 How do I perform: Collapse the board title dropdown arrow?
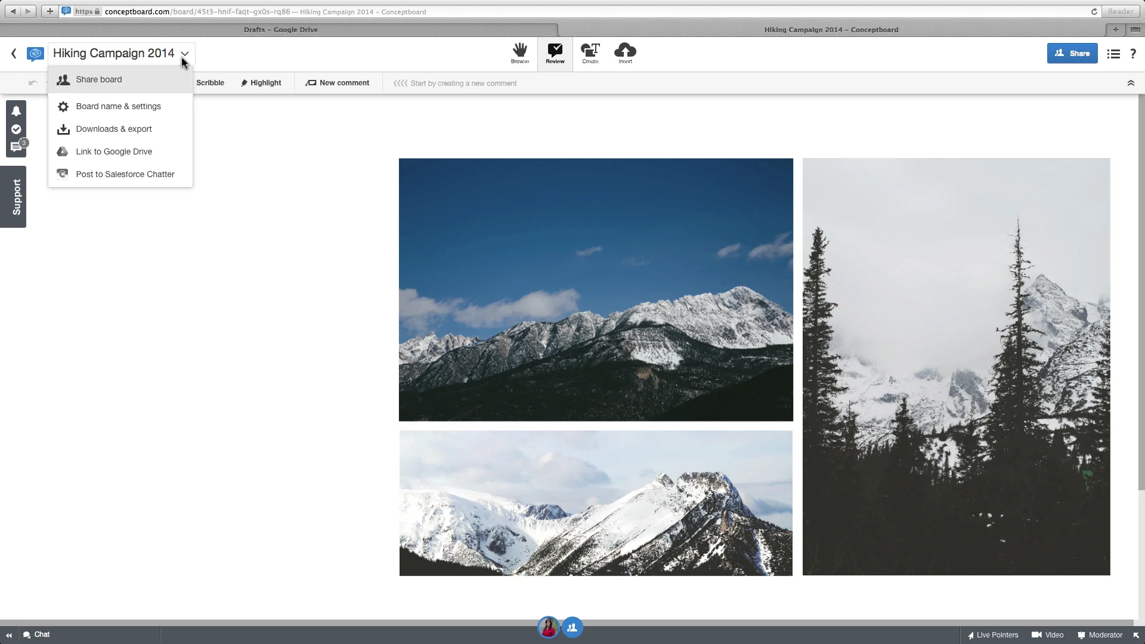185,54
